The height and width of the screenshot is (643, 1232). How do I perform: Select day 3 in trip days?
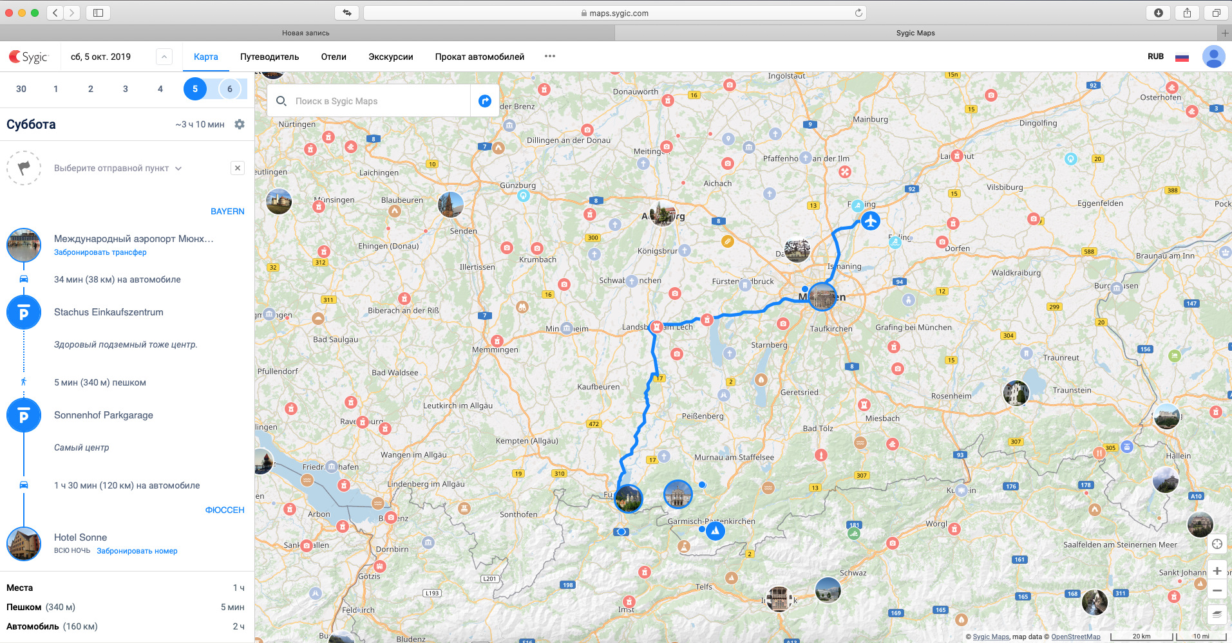[x=126, y=89]
